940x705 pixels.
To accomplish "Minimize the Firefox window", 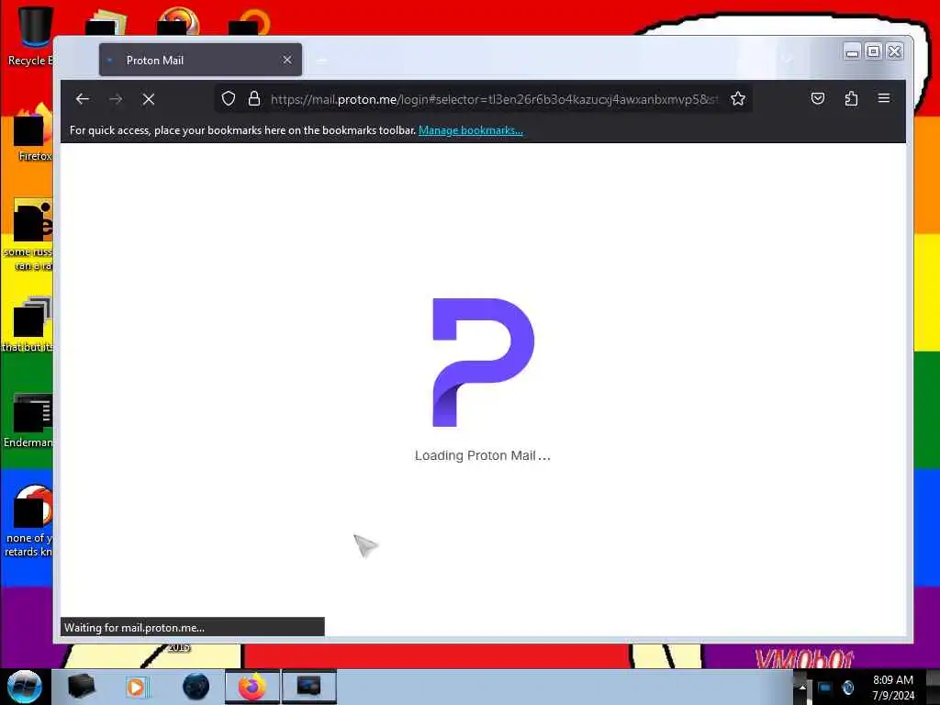I will click(x=852, y=51).
